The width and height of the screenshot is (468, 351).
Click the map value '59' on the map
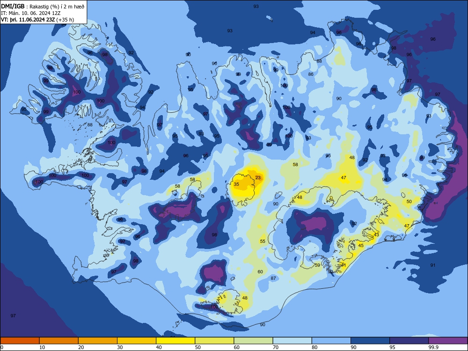pos(317,265)
